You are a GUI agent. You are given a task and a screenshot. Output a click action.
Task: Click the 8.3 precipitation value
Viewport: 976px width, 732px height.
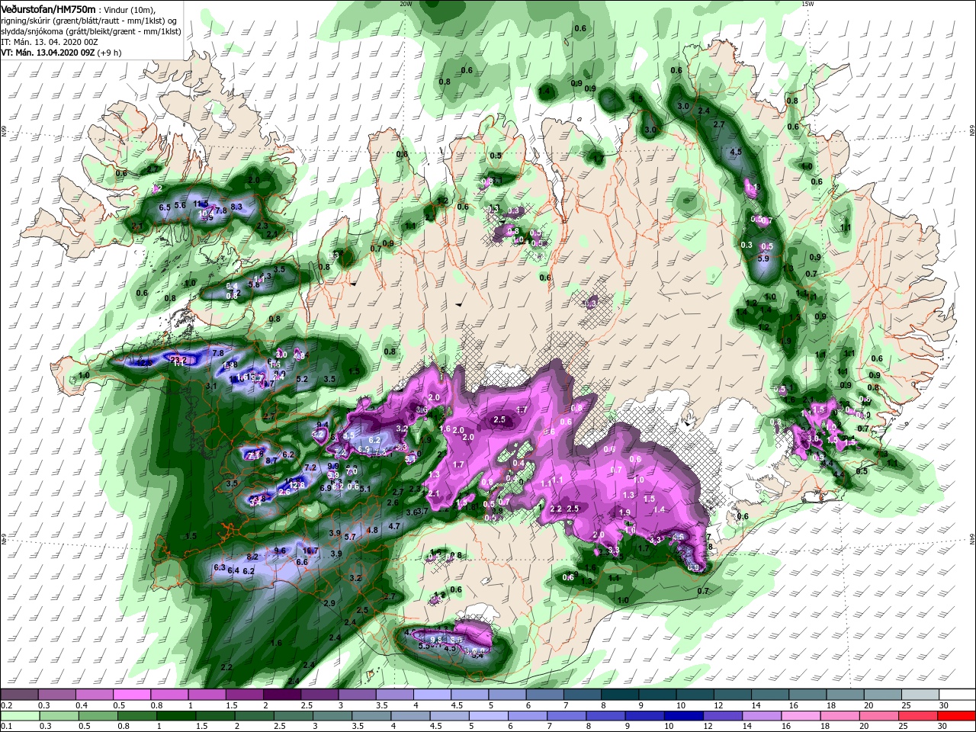point(236,207)
